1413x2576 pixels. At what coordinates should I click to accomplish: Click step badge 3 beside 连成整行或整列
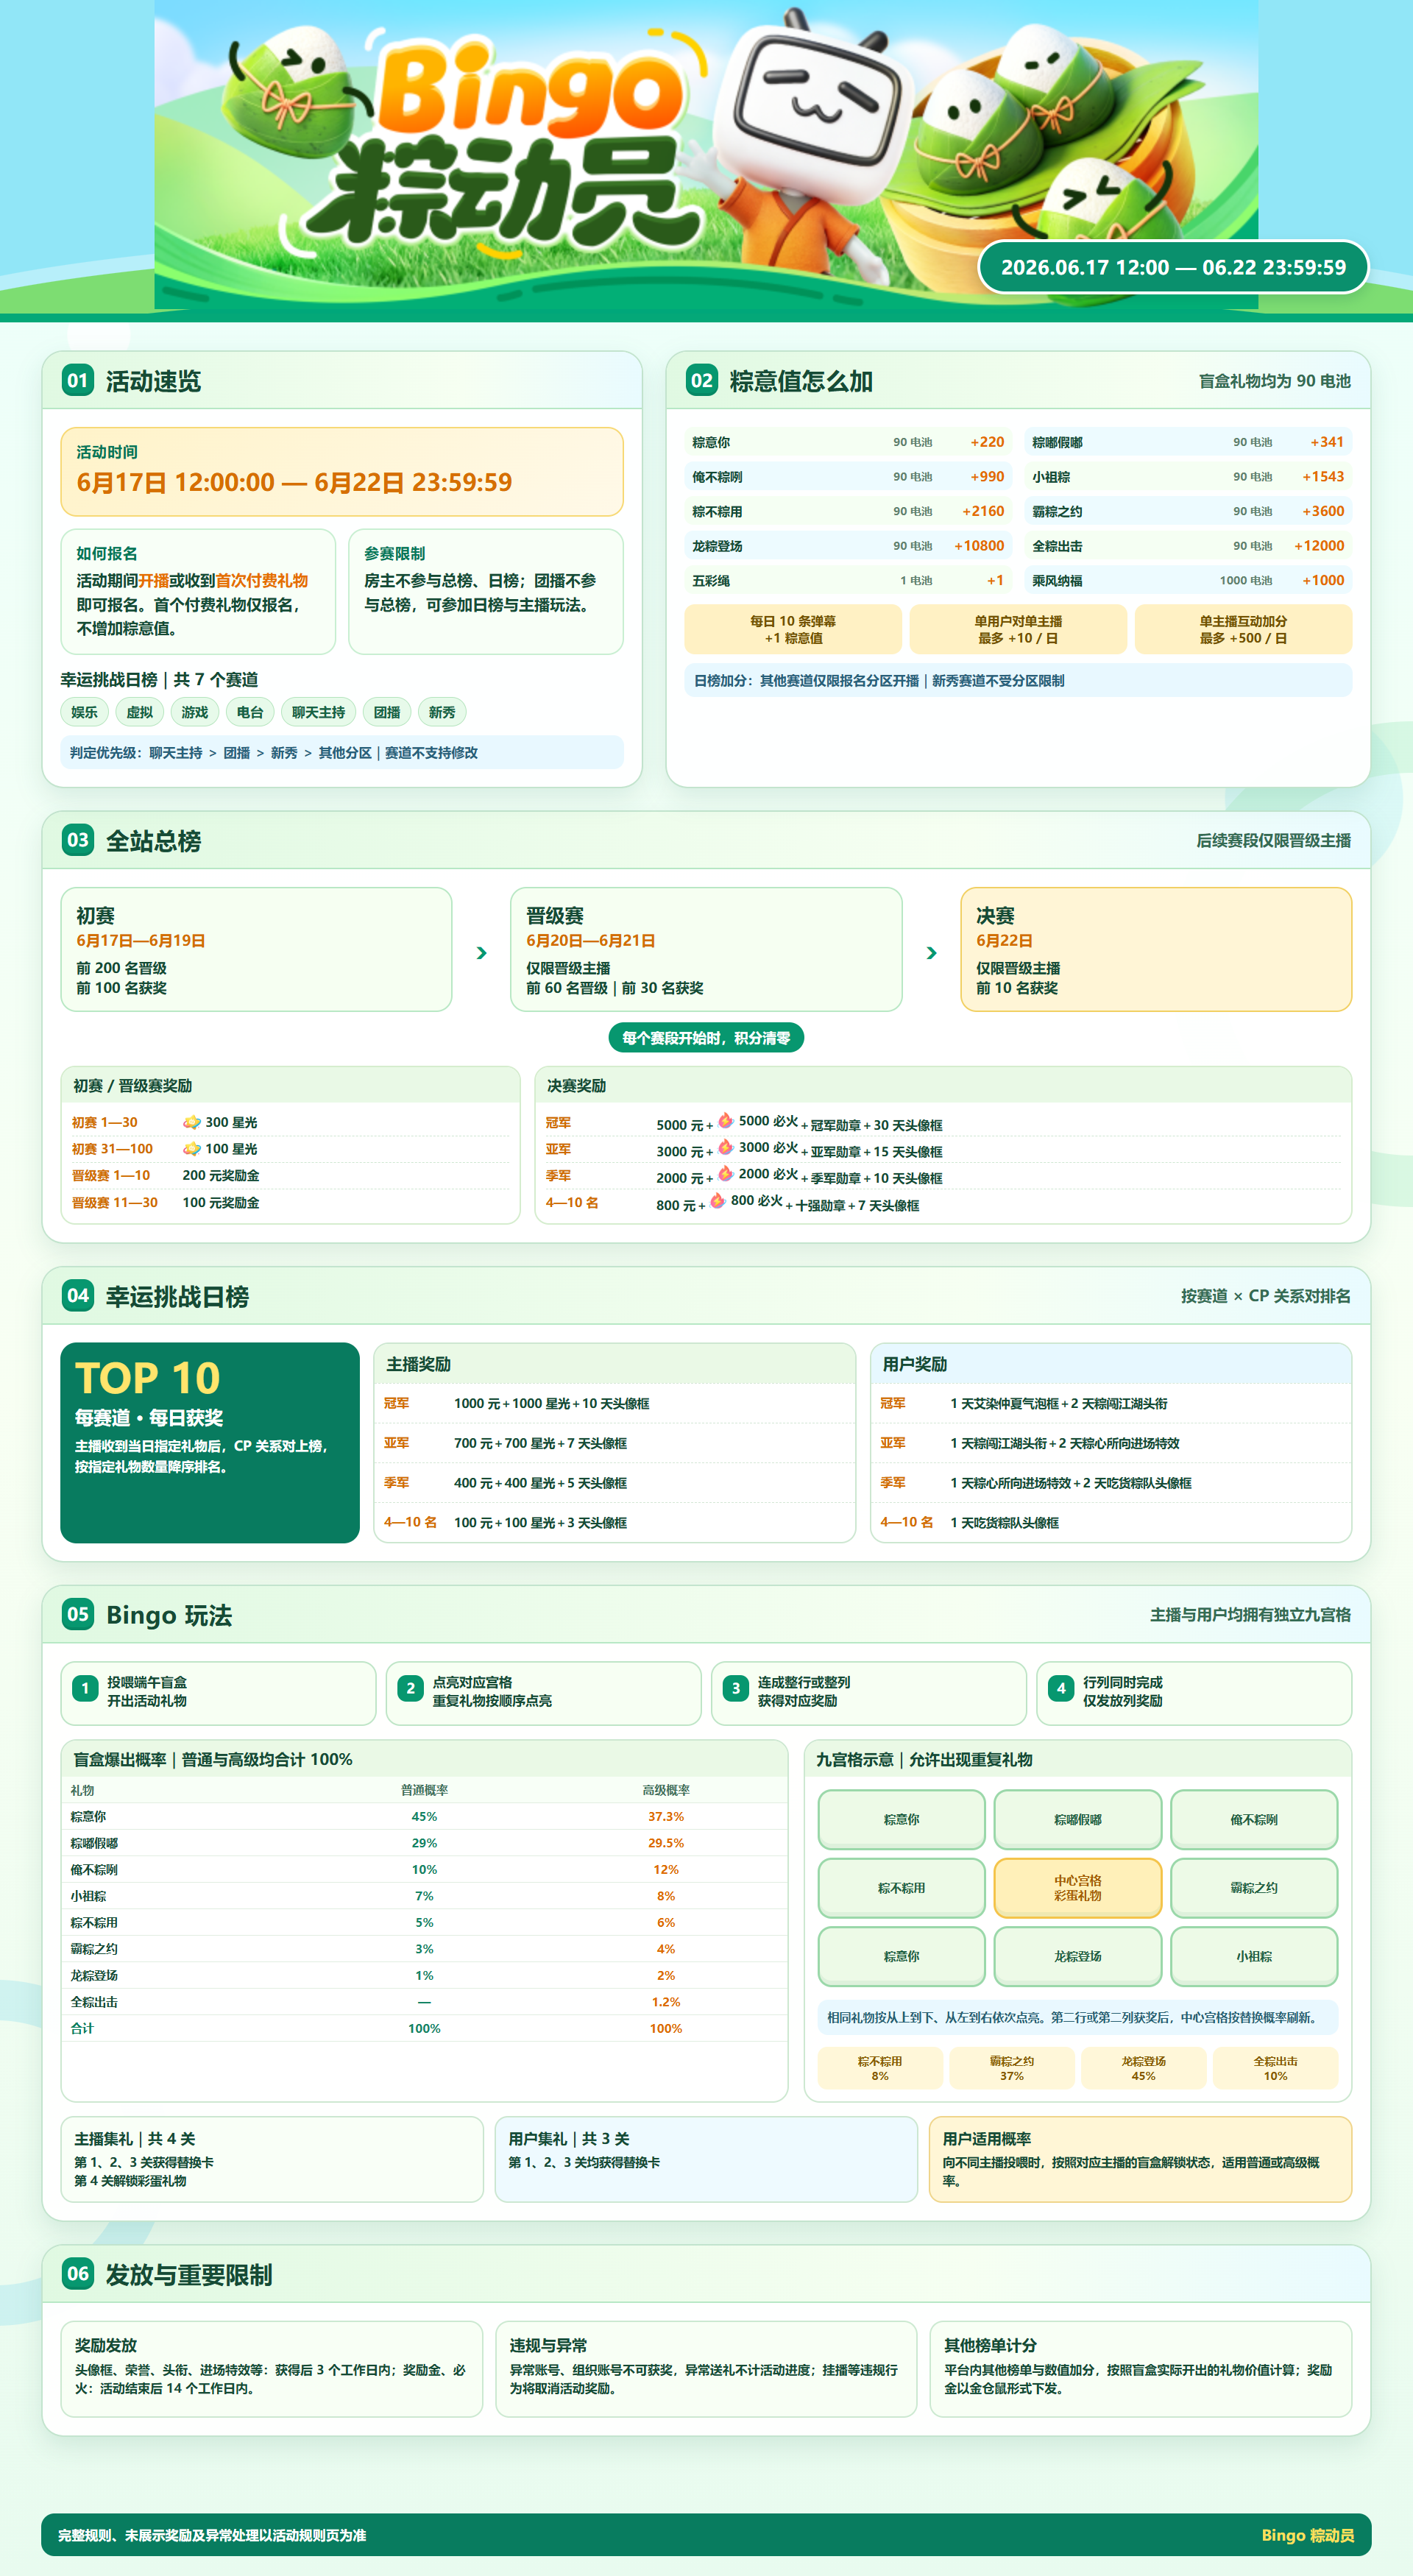736,1689
